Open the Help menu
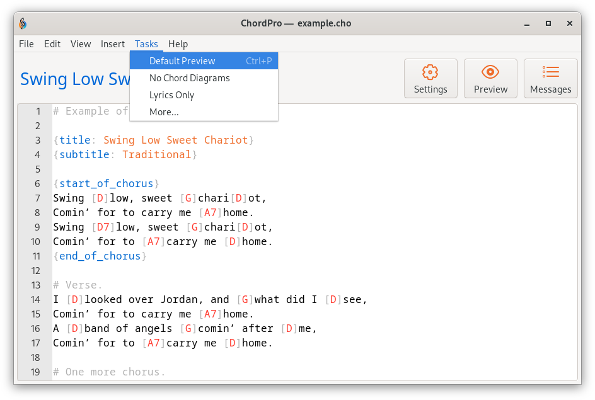The width and height of the screenshot is (595, 400). pyautogui.click(x=178, y=44)
